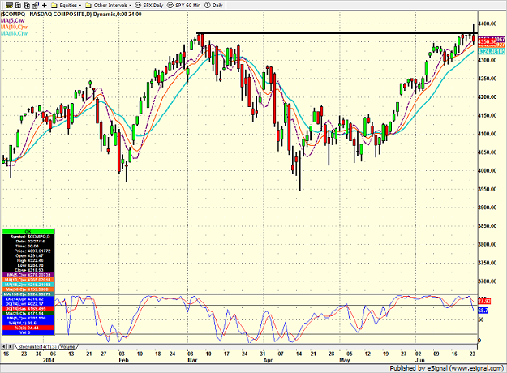Select the MA(10,C)w legend label
Image resolution: width=507 pixels, height=373 pixels.
(x=14, y=27)
